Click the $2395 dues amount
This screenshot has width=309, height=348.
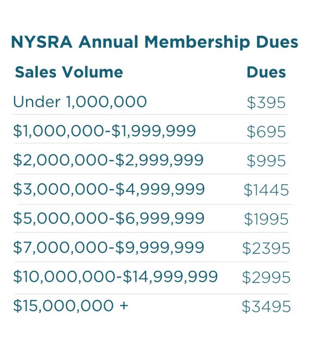[266, 248]
